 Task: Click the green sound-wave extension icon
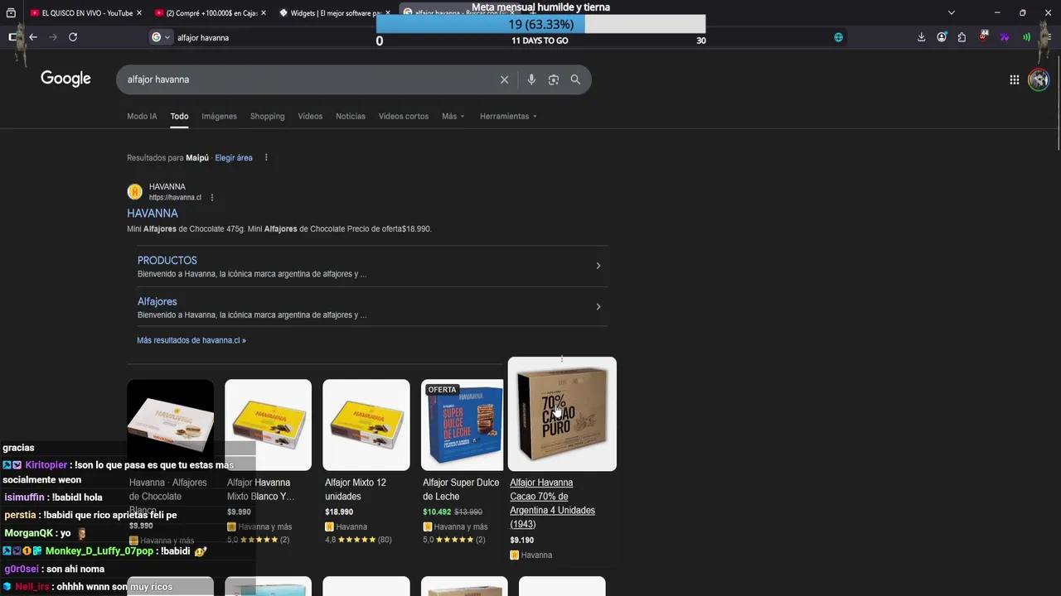point(1026,37)
